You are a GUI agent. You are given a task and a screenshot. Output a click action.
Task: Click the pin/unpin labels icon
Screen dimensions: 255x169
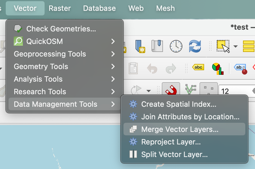tap(241, 69)
